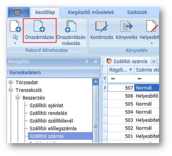Collapse the Tranzakciók tree node
The height and width of the screenshot is (156, 172).
[10, 90]
